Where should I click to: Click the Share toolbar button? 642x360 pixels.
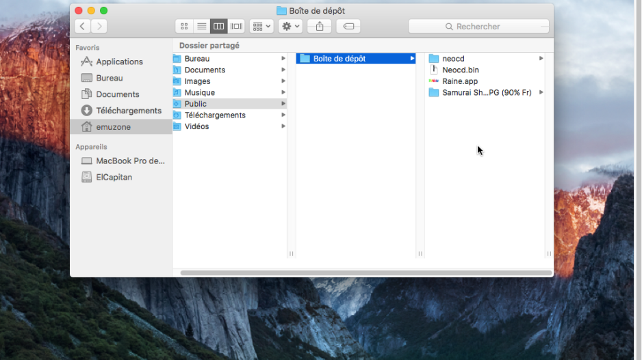tap(320, 26)
